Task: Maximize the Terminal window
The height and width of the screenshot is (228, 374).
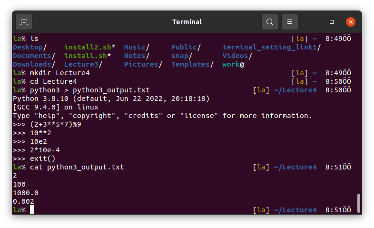Action: click(332, 22)
